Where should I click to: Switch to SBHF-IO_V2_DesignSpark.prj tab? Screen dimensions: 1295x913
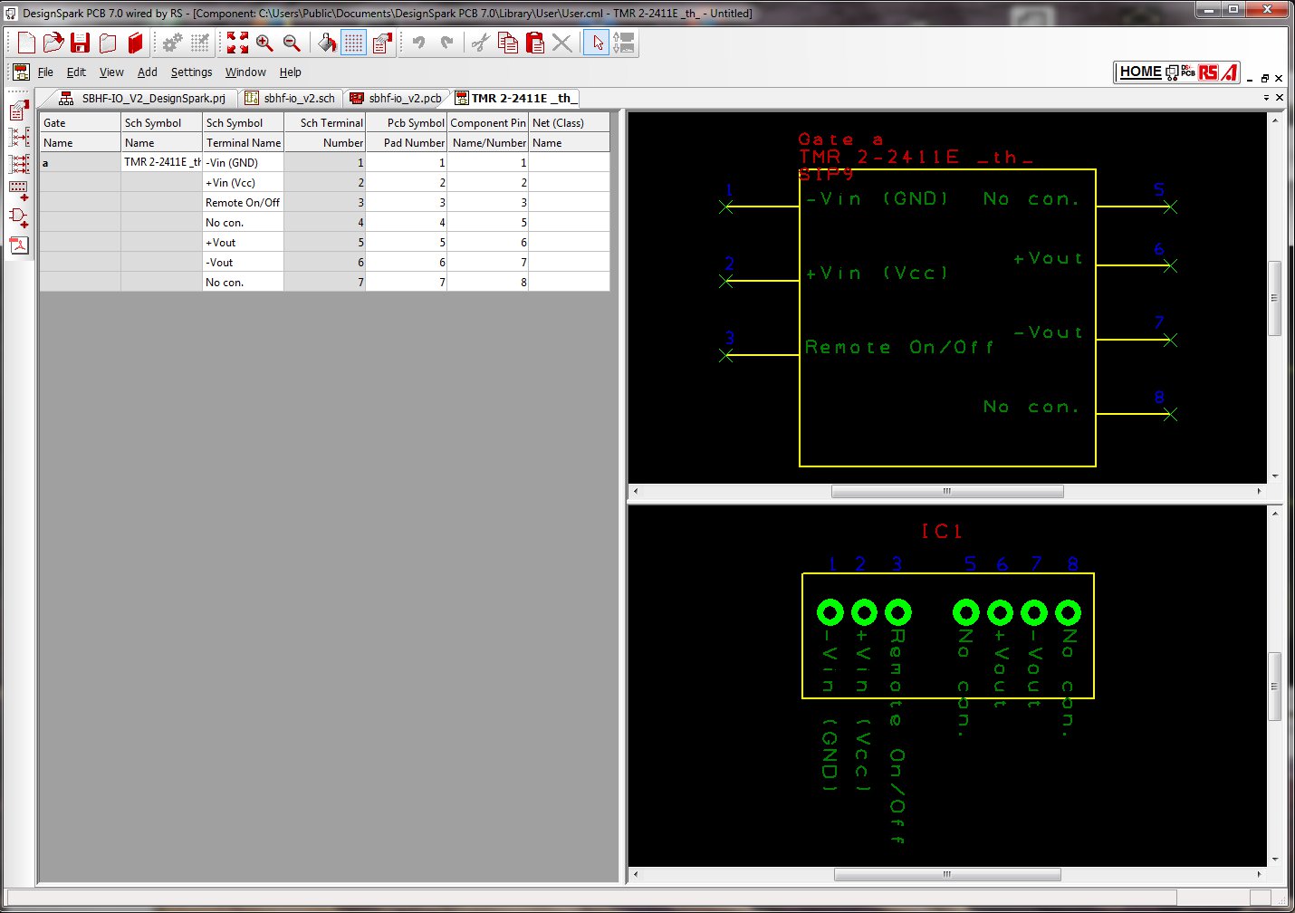coord(142,98)
